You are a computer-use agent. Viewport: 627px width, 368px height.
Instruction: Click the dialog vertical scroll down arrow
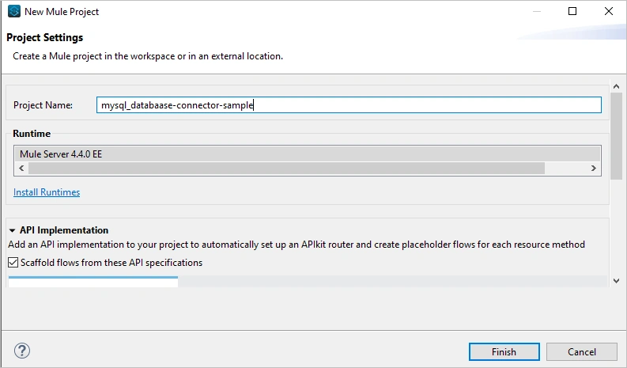tap(616, 281)
